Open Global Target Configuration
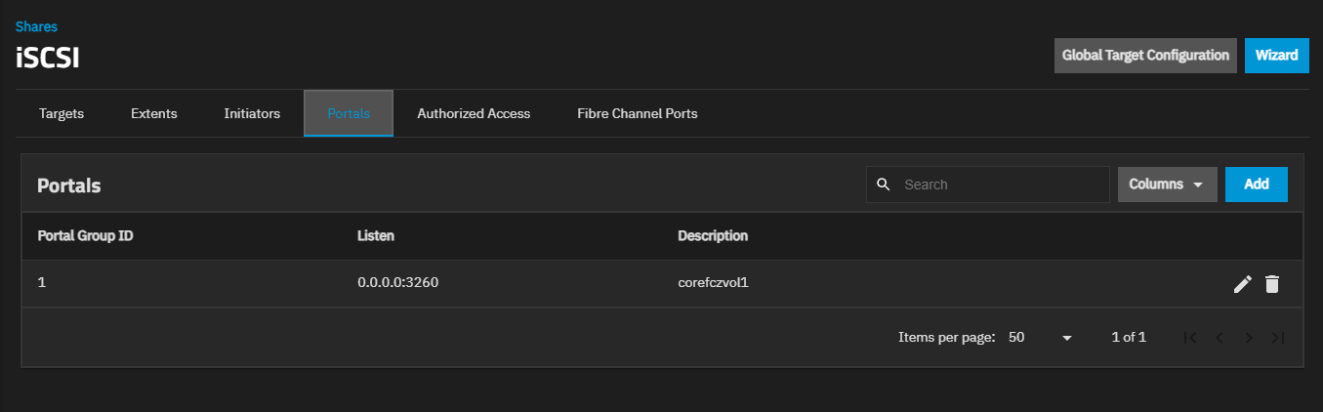The image size is (1323, 412). click(x=1145, y=56)
